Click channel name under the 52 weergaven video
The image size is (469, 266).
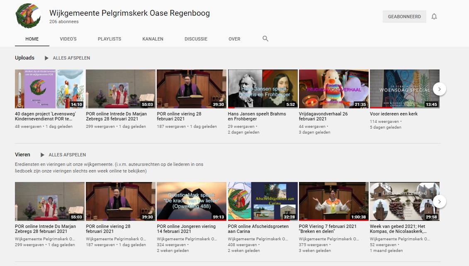[x=400, y=239]
